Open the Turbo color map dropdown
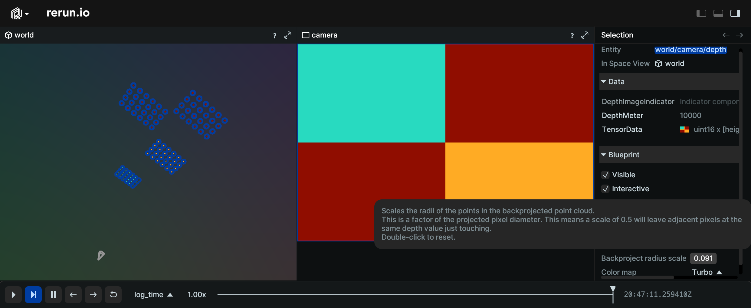This screenshot has width=751, height=308. (x=707, y=272)
